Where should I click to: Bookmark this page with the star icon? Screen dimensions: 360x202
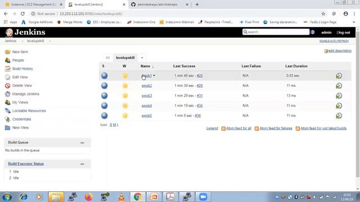point(323,13)
